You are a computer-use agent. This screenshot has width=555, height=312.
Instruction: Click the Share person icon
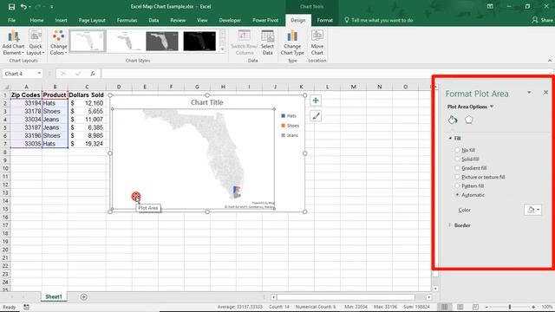click(534, 20)
